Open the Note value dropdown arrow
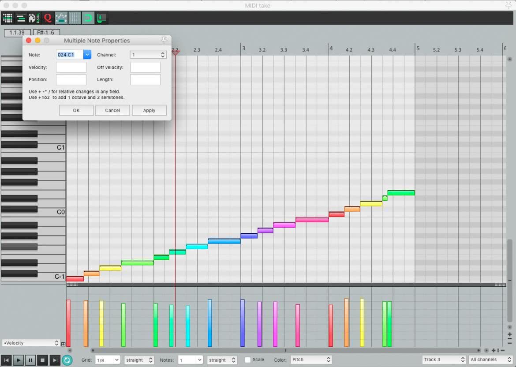 click(x=87, y=55)
